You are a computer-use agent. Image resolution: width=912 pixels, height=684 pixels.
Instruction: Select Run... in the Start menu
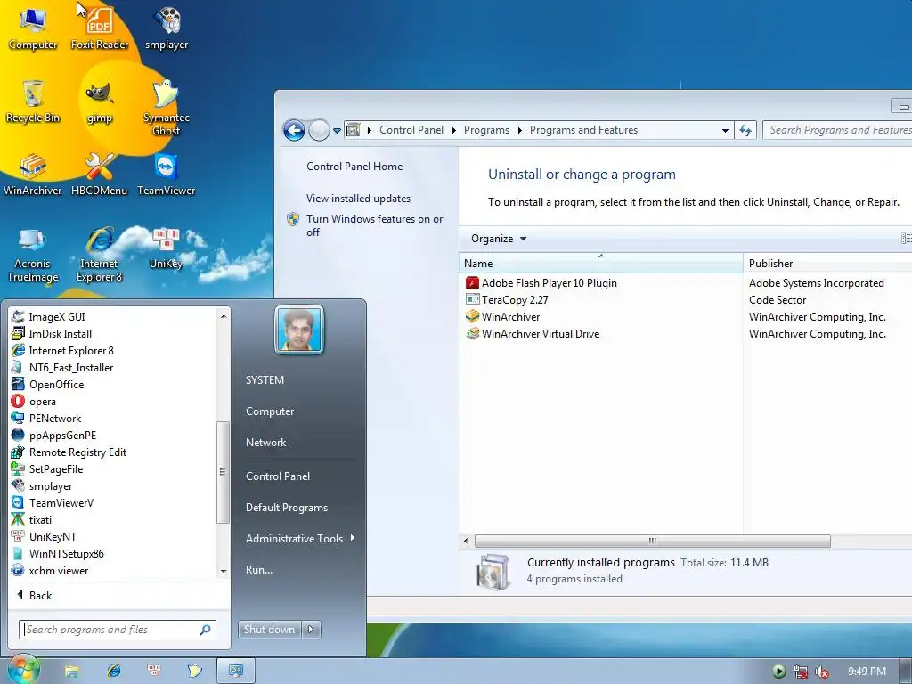[x=259, y=569]
